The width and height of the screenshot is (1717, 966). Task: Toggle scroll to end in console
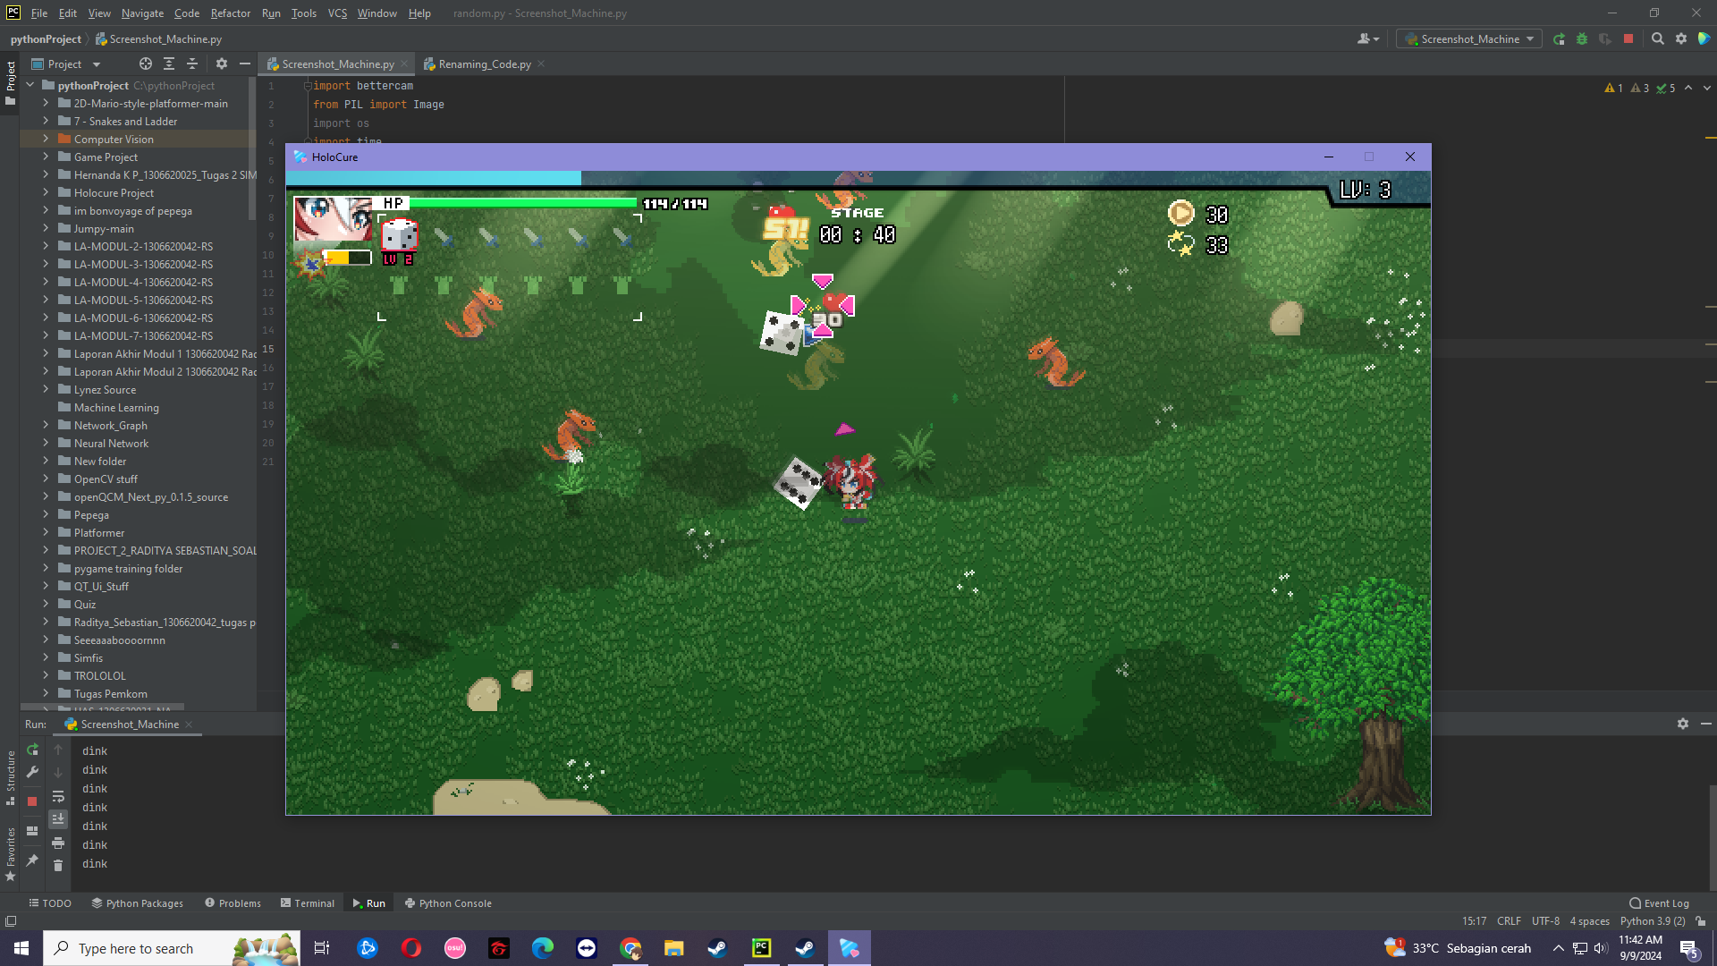[58, 818]
